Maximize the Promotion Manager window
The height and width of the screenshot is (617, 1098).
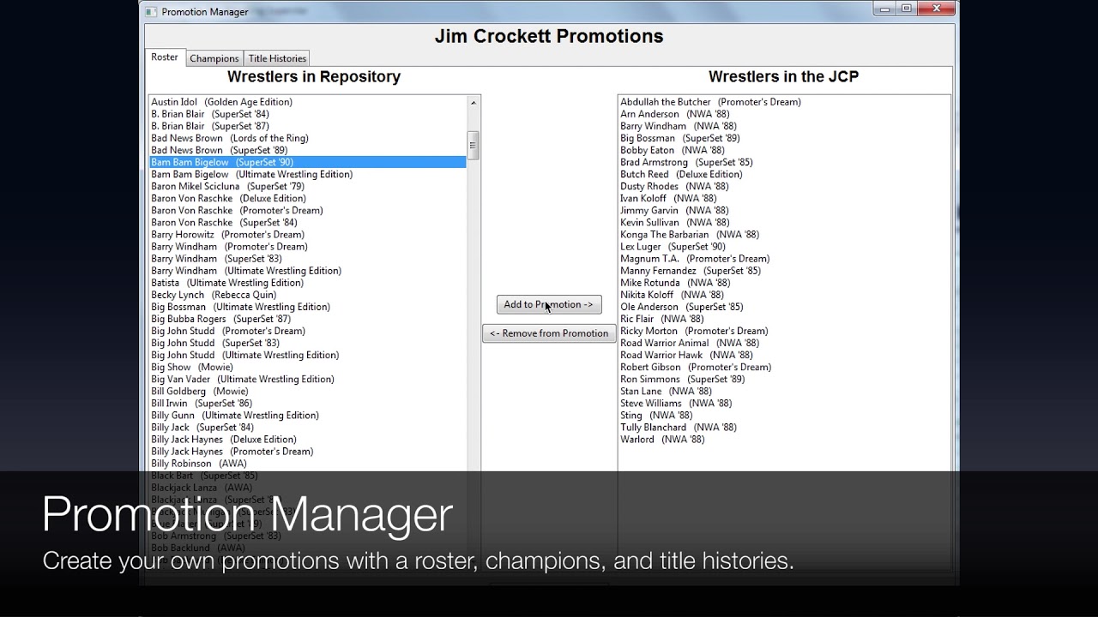point(907,9)
